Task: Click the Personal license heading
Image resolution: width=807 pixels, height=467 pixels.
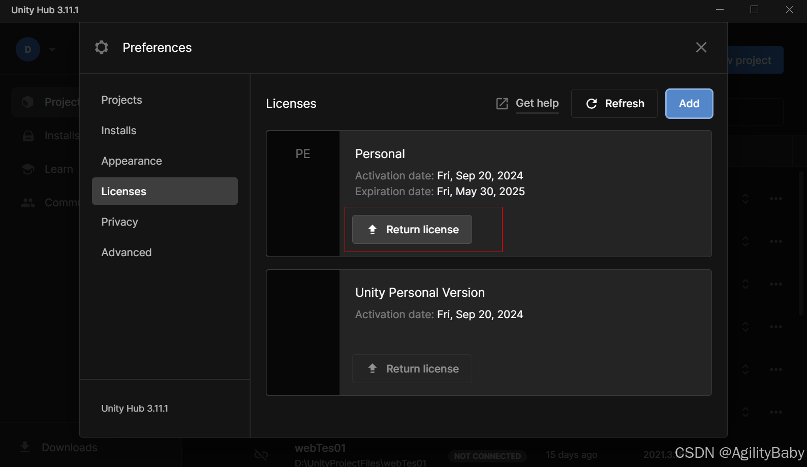Action: [380, 154]
